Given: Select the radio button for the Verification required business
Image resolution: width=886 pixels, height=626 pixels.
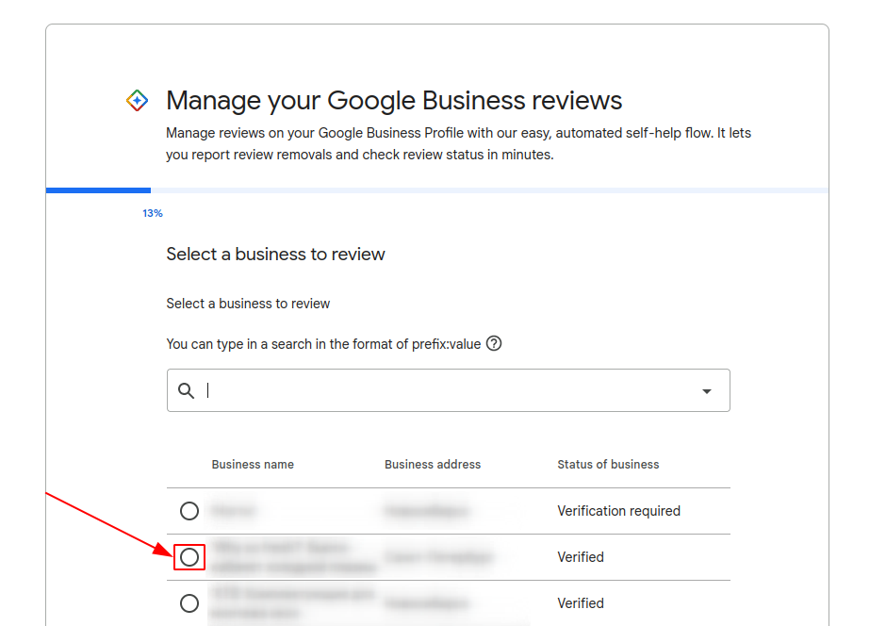Looking at the screenshot, I should click(x=189, y=511).
